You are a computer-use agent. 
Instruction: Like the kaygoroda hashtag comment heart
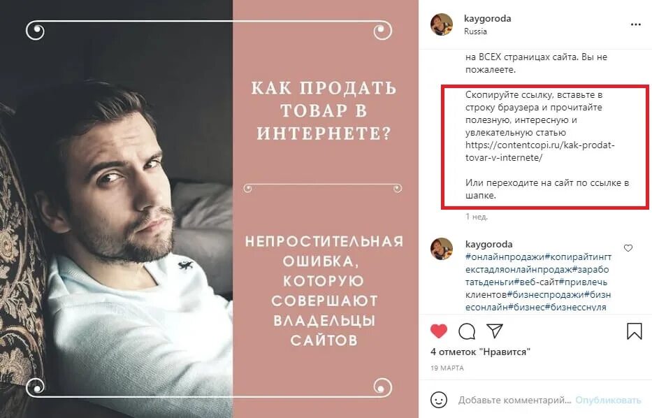pos(628,248)
